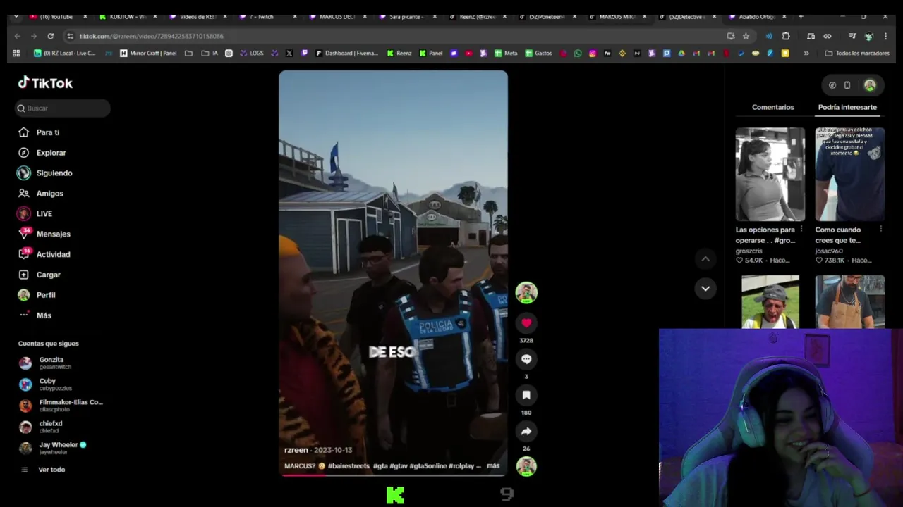Screen dimensions: 903x507
Task: Show more bookmarks chevron
Action: click(x=806, y=53)
